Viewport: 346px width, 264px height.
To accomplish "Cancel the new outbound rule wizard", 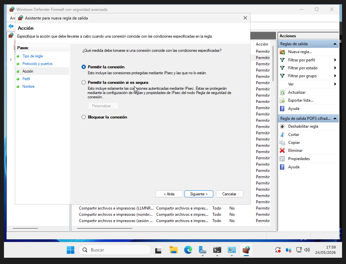I will tap(229, 194).
